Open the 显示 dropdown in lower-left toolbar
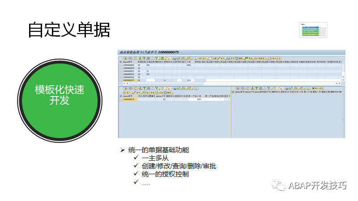The width and height of the screenshot is (358, 201). (x=128, y=93)
